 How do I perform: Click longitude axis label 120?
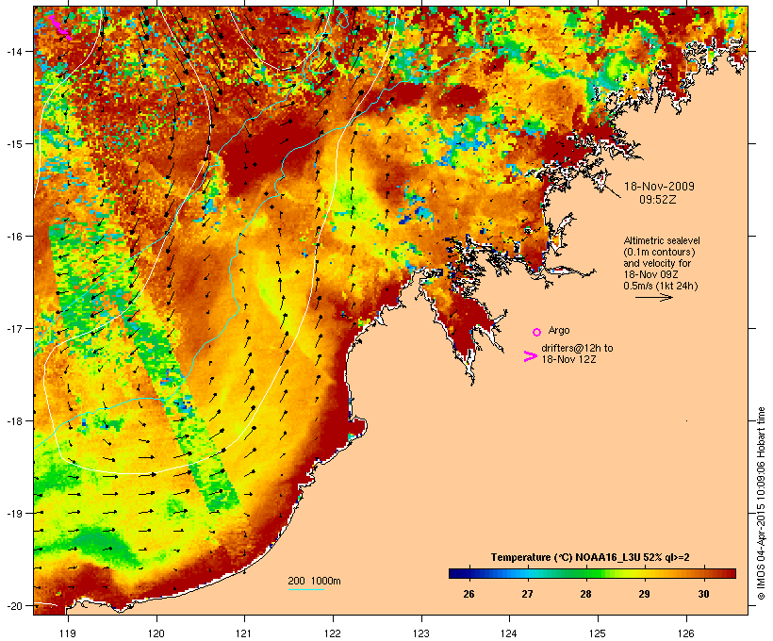(156, 633)
